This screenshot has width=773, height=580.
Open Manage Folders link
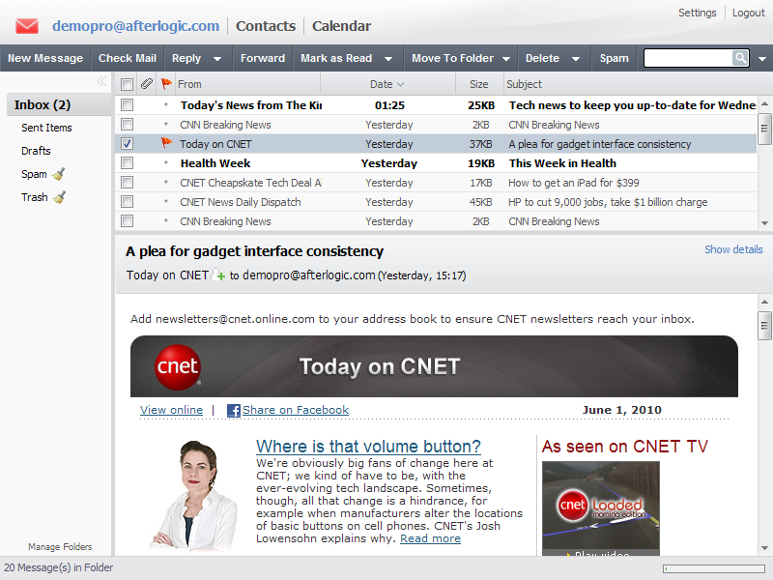(x=60, y=546)
